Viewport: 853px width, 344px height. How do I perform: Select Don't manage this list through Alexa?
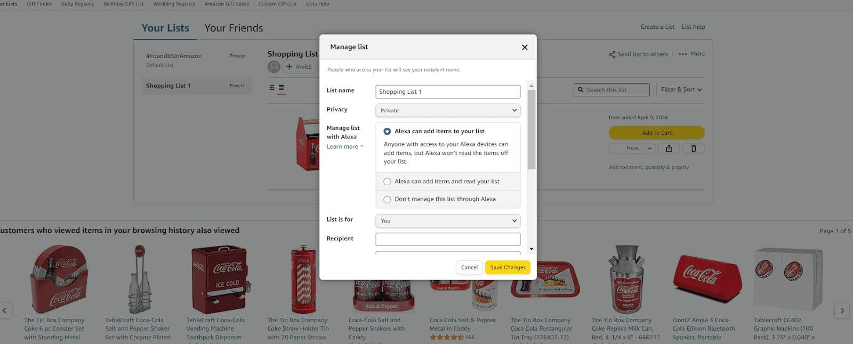387,199
